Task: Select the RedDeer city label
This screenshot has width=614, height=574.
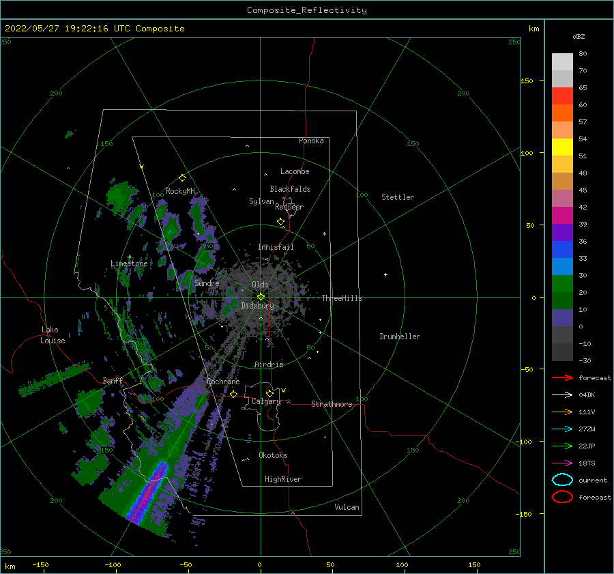Action: [289, 207]
